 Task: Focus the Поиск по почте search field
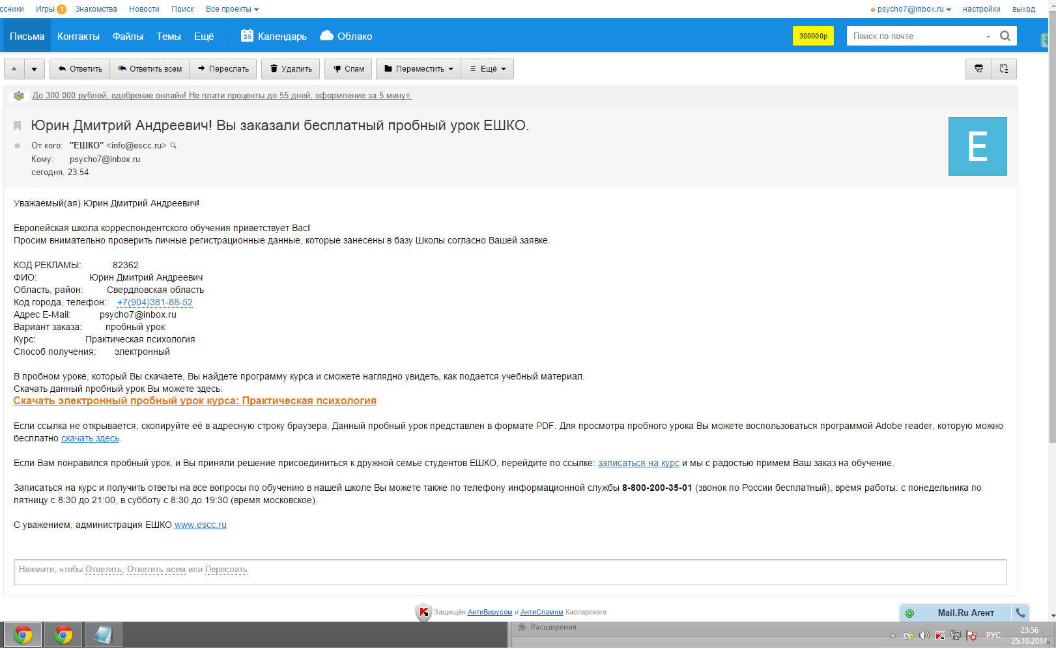coord(915,36)
